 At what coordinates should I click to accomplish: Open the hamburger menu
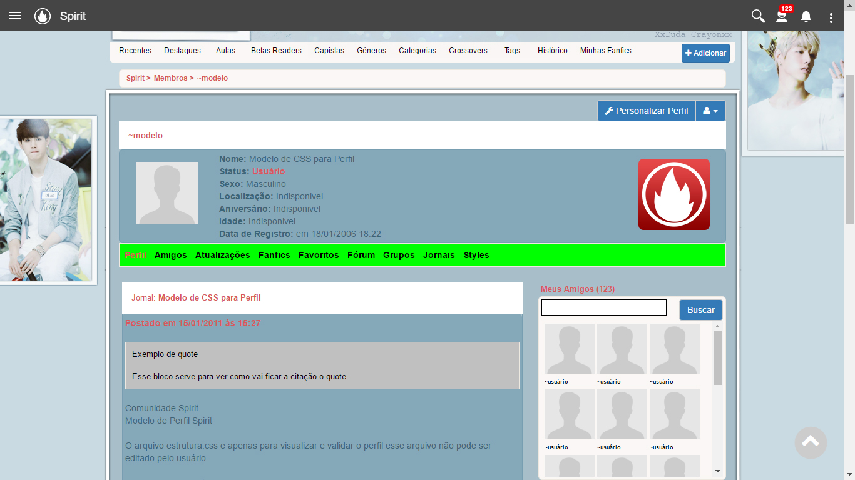pos(15,16)
